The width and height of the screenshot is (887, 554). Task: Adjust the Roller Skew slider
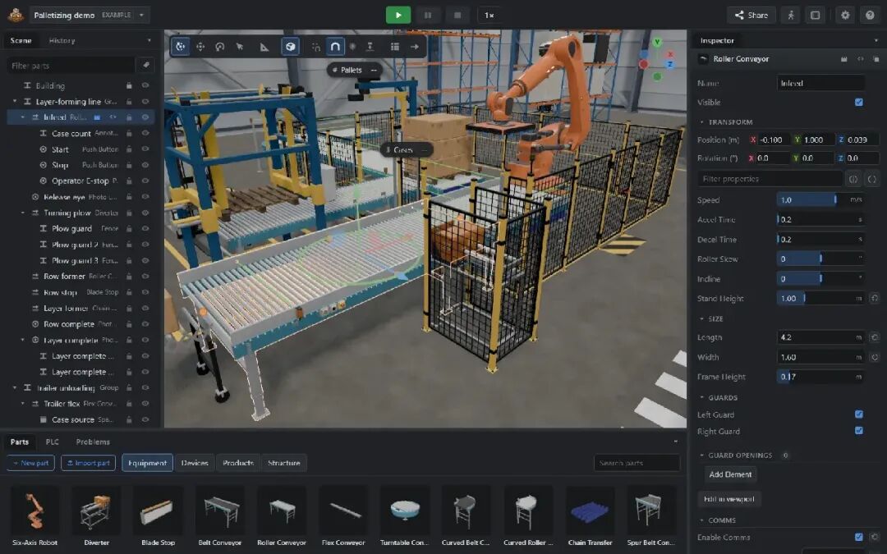(x=820, y=259)
